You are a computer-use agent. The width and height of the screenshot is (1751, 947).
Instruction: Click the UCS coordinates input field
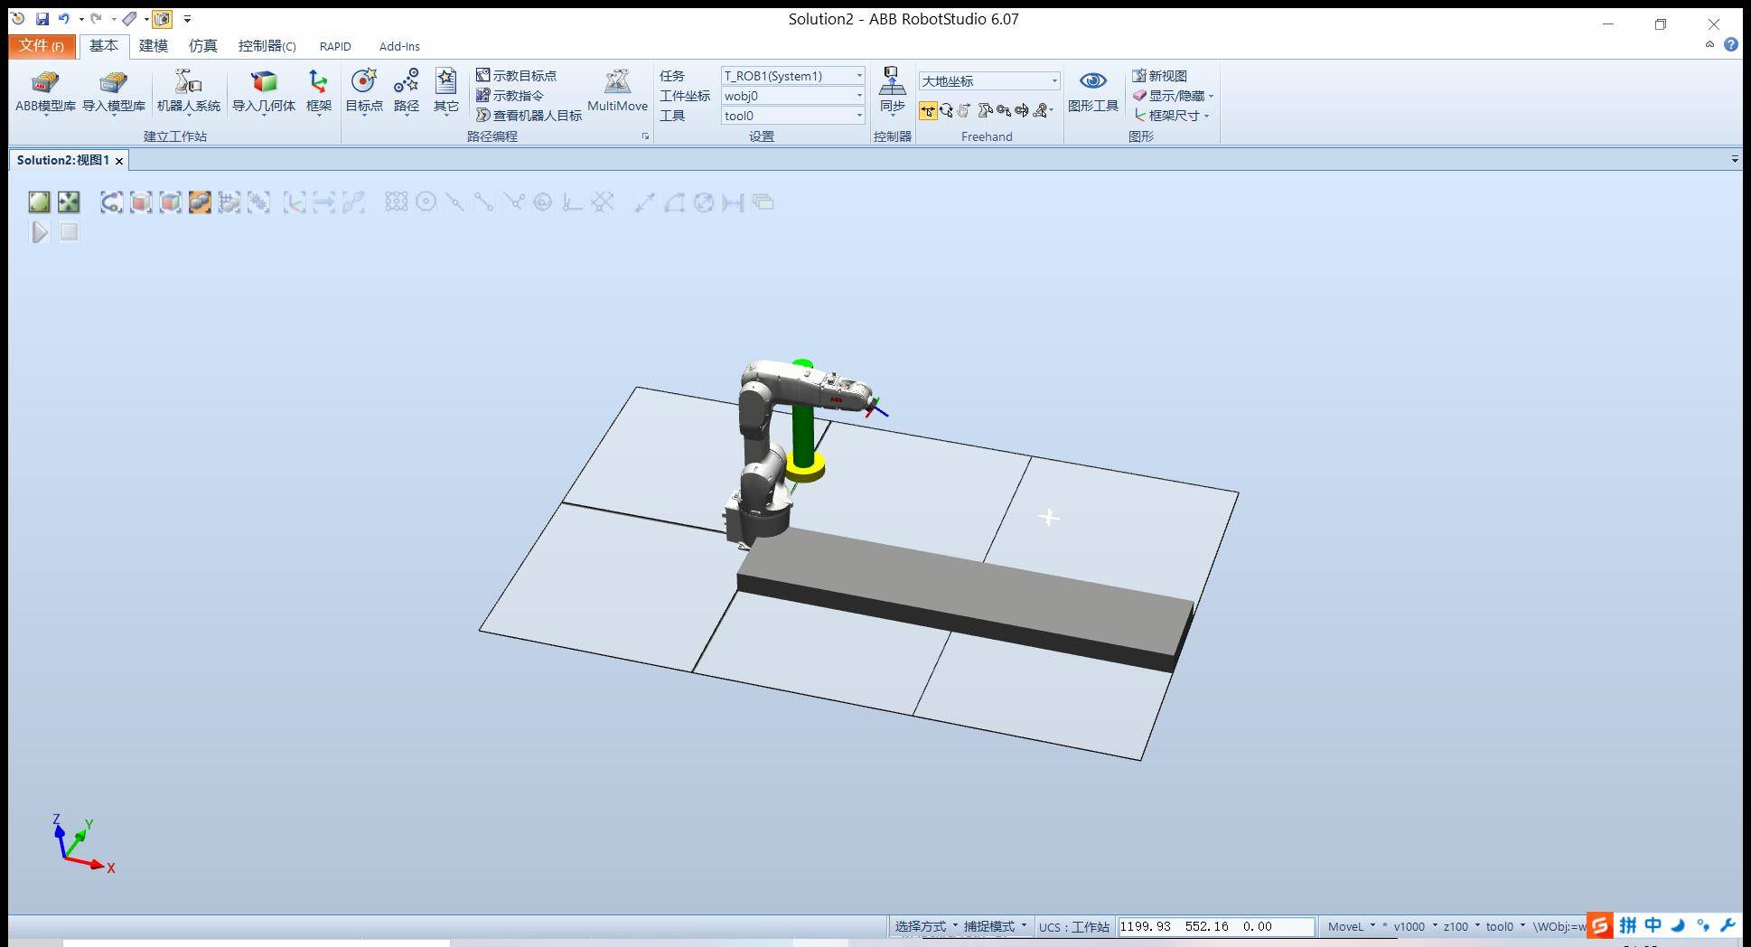coord(1215,926)
